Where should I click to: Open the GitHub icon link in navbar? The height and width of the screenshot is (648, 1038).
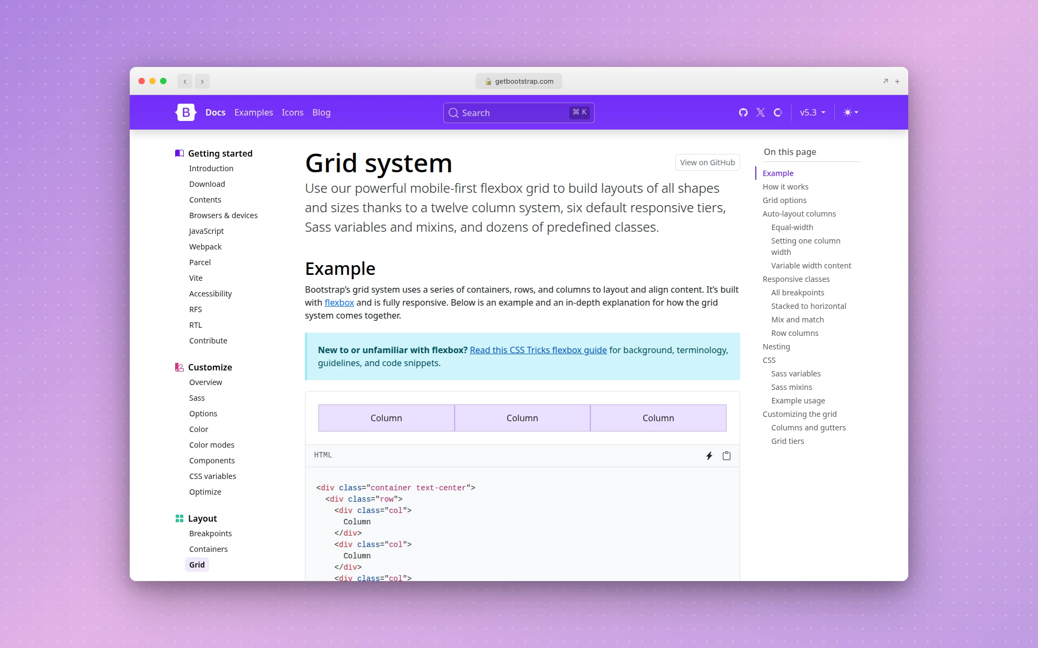click(x=743, y=112)
